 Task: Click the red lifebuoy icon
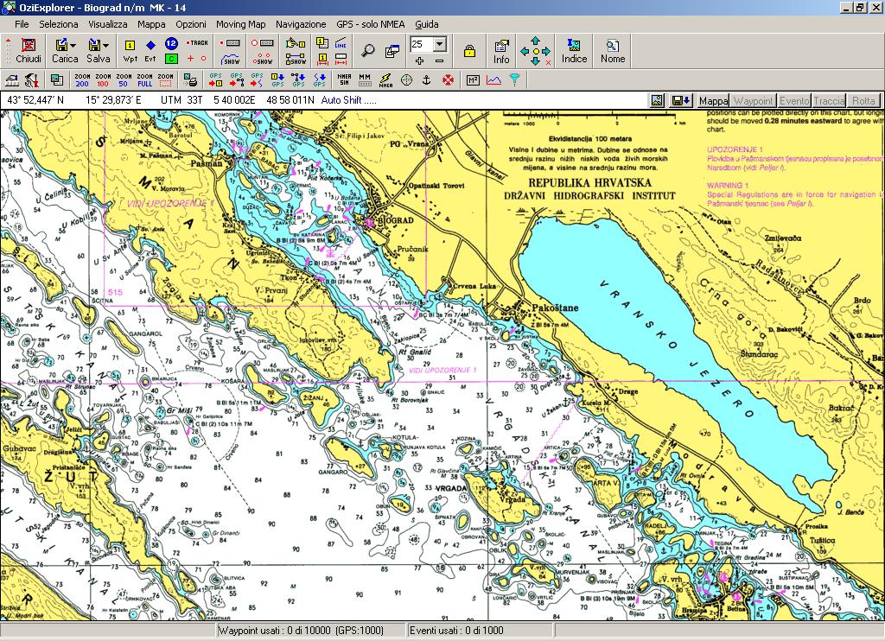pos(449,80)
